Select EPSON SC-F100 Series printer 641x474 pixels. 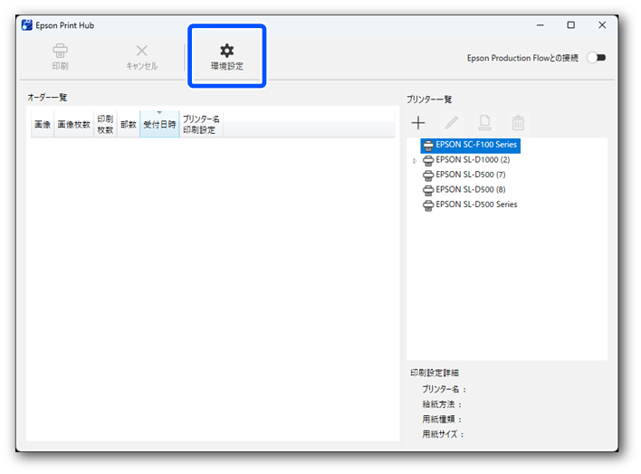(476, 145)
